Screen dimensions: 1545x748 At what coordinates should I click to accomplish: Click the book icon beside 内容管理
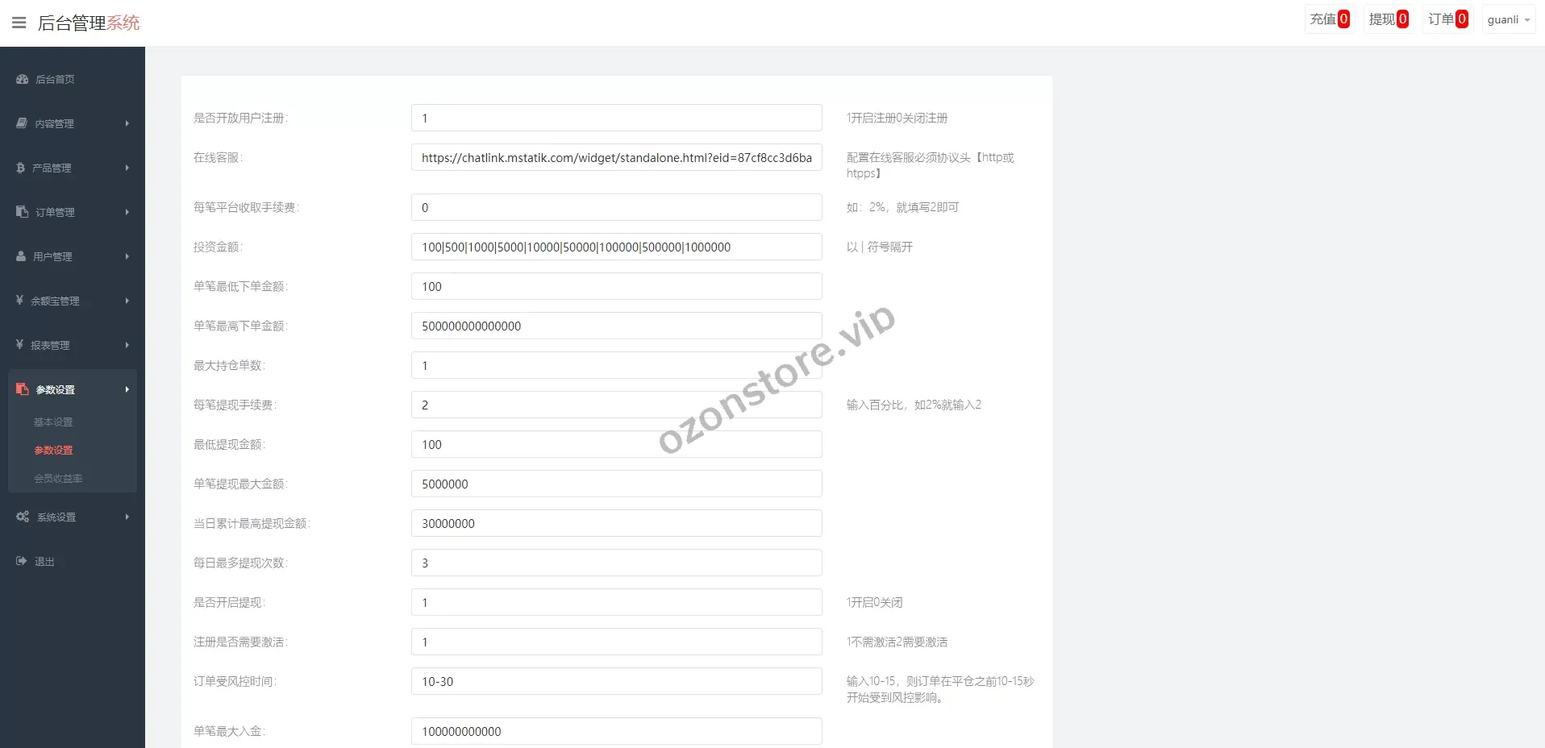(x=22, y=123)
